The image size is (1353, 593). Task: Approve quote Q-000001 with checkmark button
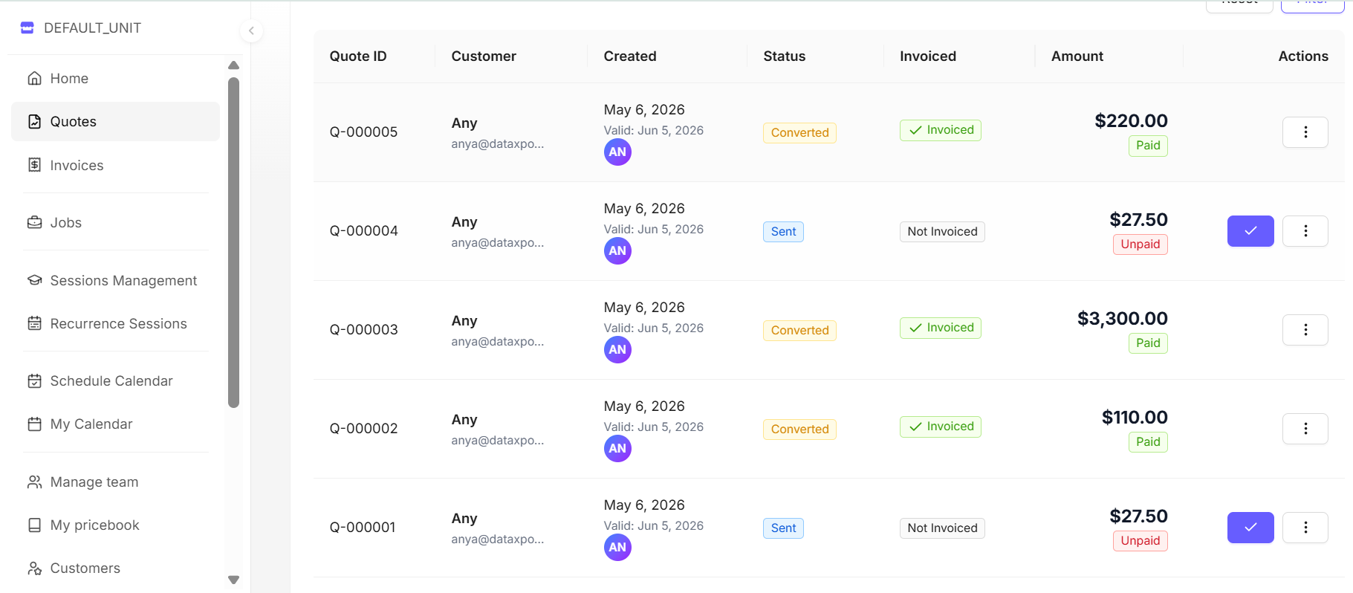coord(1250,528)
